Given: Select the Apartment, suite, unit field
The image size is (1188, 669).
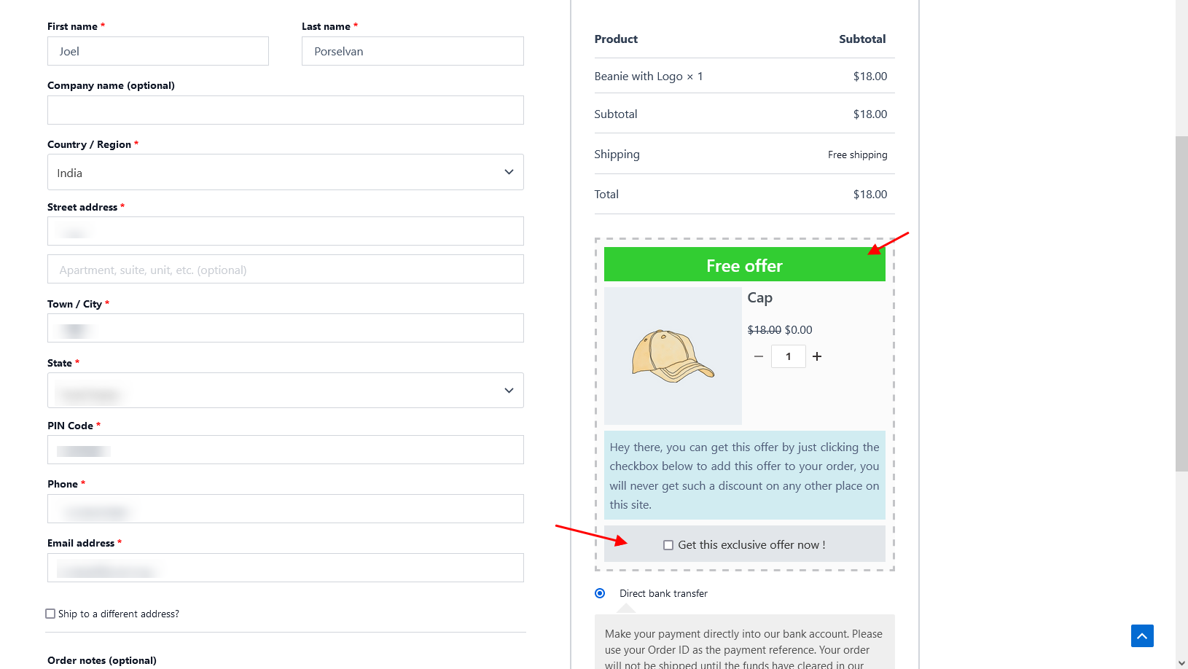Looking at the screenshot, I should (285, 270).
